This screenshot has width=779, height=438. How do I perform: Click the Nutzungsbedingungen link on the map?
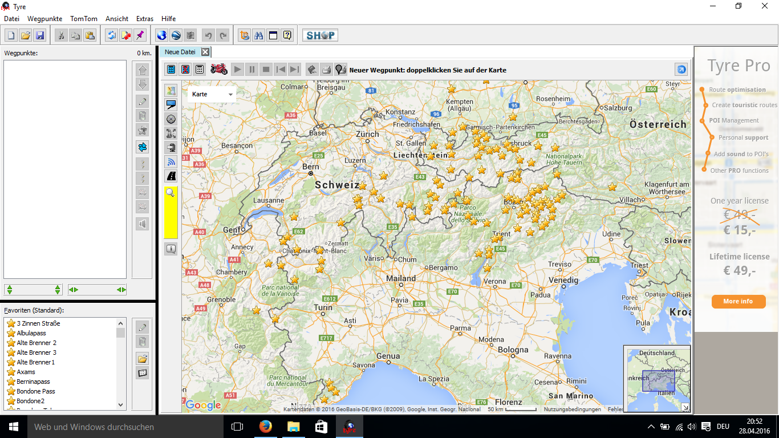(x=572, y=409)
